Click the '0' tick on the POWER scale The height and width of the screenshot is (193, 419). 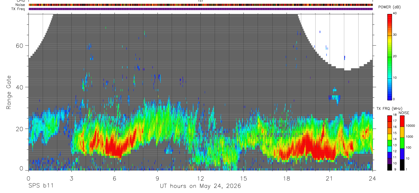393,99
